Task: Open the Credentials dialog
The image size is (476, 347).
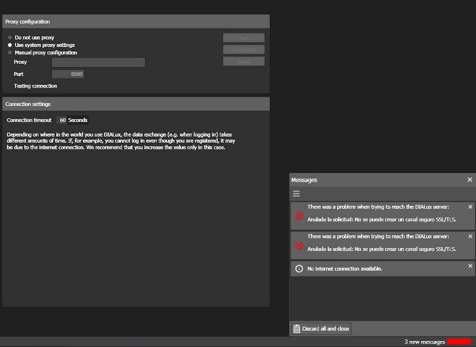Action: (x=244, y=50)
